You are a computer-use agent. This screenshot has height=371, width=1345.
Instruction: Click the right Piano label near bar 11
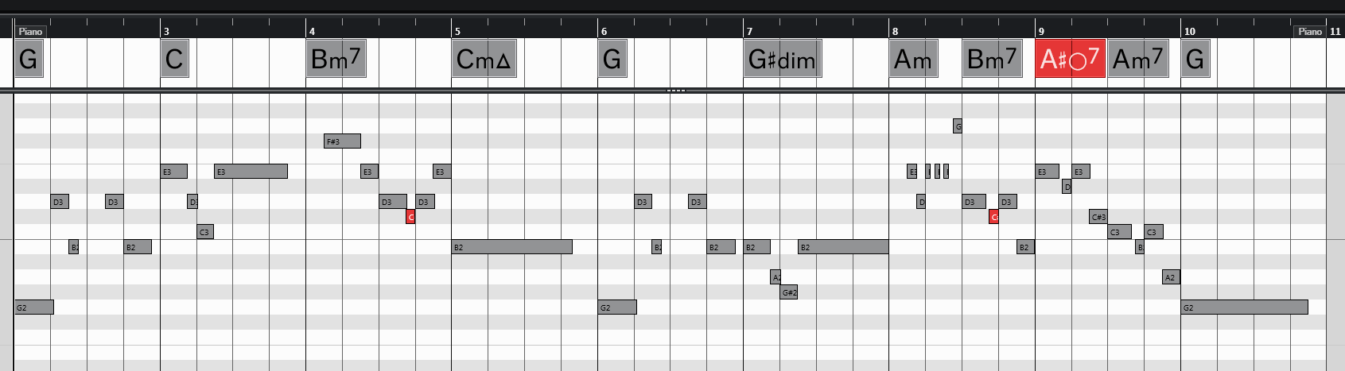click(x=1309, y=31)
